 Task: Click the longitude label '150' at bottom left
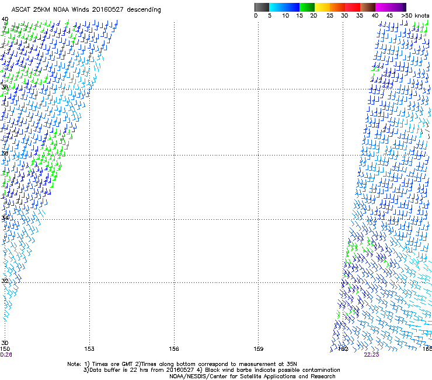5,349
